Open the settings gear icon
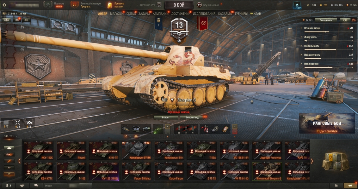358x189 pixels. coord(4,5)
